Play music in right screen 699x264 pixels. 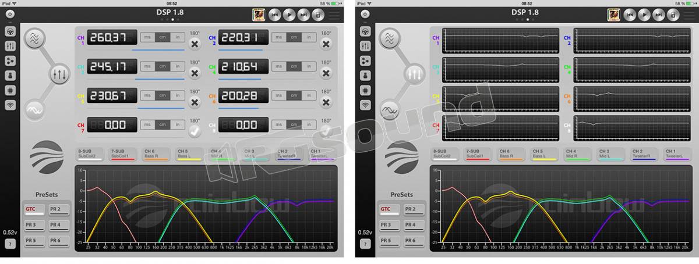[x=644, y=15]
